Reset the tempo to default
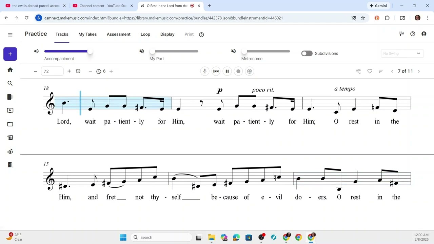Image resolution: width=434 pixels, height=244 pixels. [x=78, y=71]
